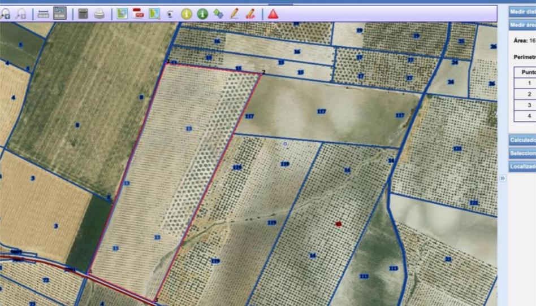Screen dimensions: 536x306
Task: Export the map as PDF
Action: [139, 14]
